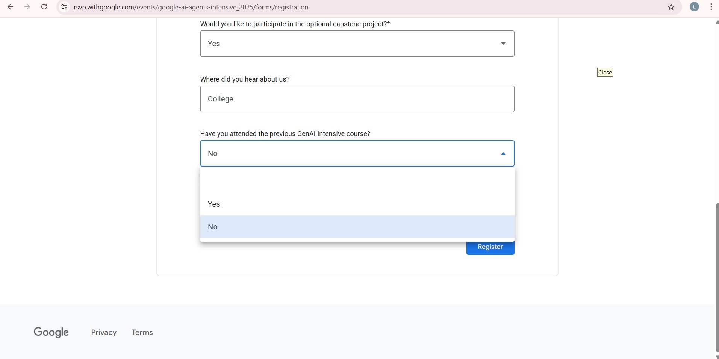
Task: Click the Register button
Action: point(490,247)
